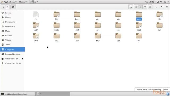
Task: Select Recent in the sidebar
Action: point(12,13)
